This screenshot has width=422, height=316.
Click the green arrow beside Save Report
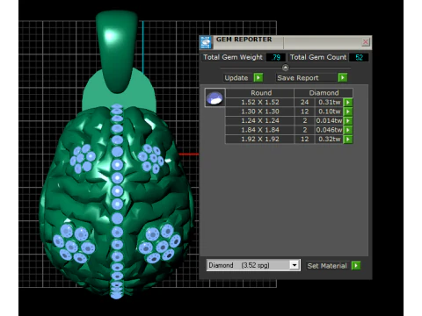point(343,77)
